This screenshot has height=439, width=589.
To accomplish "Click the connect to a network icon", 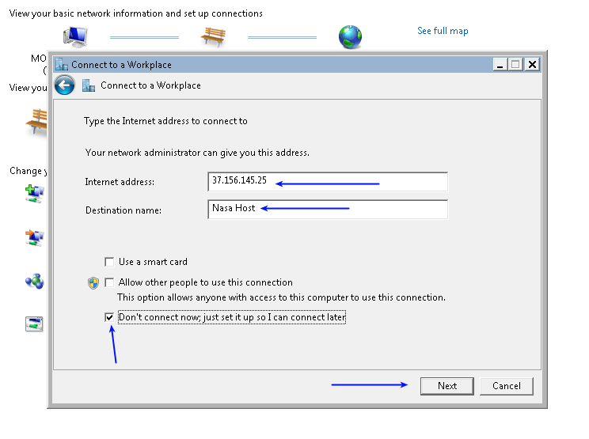I will tap(35, 237).
